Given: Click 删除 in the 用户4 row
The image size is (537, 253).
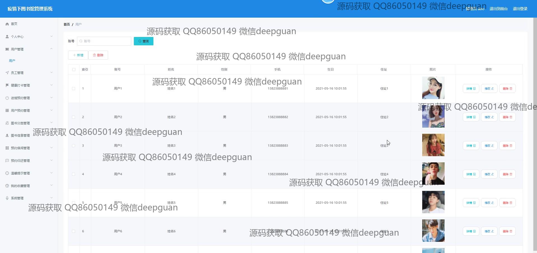Looking at the screenshot, I should coord(507,174).
